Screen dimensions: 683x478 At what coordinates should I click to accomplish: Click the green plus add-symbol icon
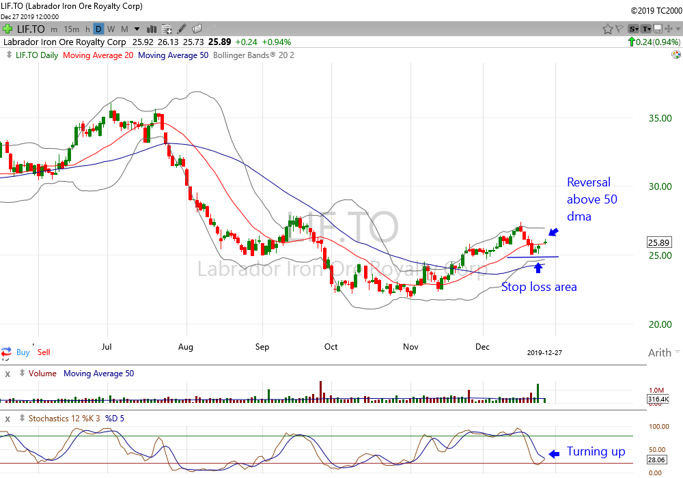point(7,29)
